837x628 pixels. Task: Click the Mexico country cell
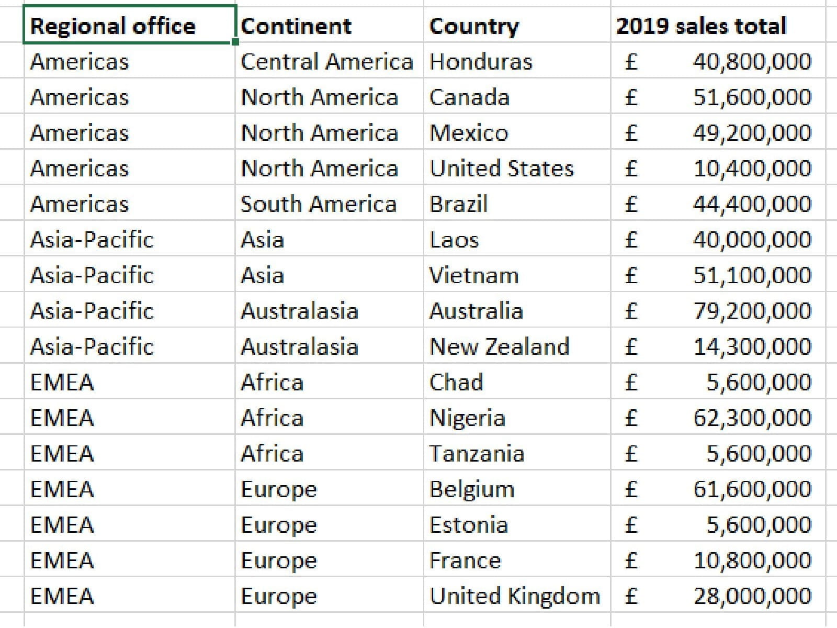469,133
